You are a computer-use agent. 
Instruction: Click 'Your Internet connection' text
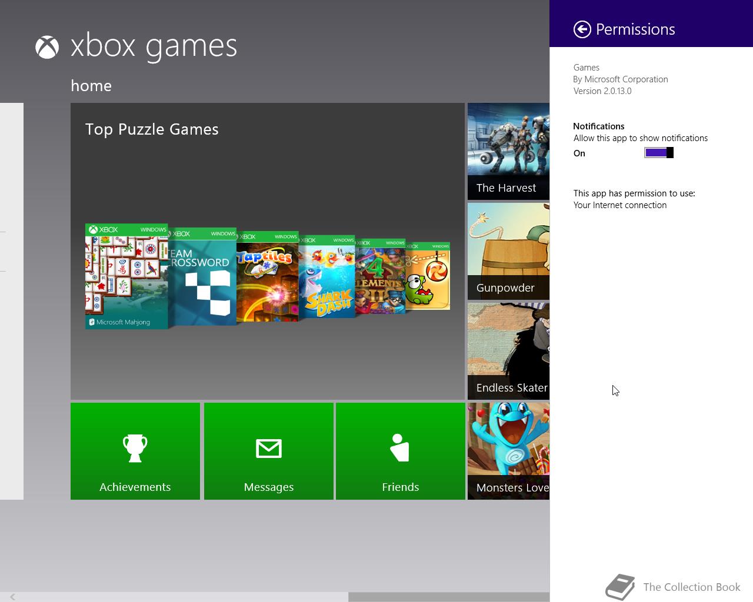pyautogui.click(x=620, y=205)
